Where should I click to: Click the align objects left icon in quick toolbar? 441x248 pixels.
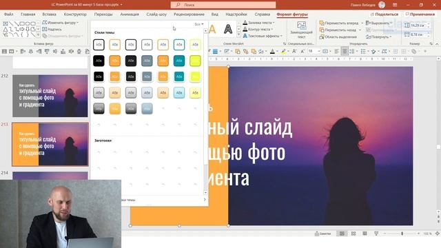23,51
